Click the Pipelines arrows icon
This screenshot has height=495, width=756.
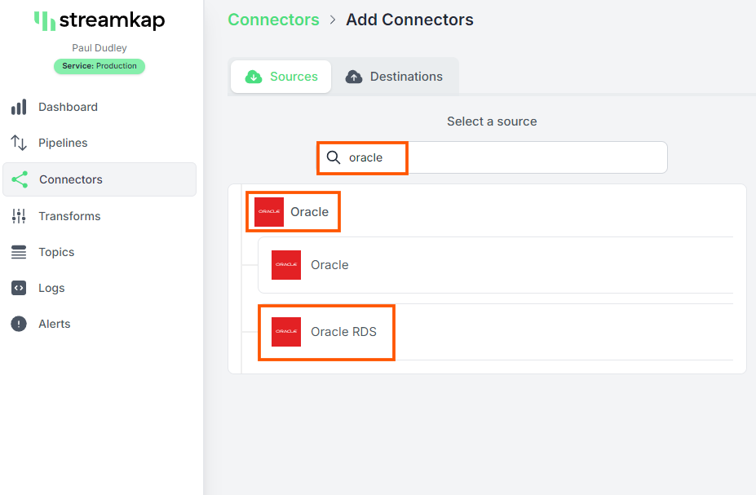coord(19,143)
